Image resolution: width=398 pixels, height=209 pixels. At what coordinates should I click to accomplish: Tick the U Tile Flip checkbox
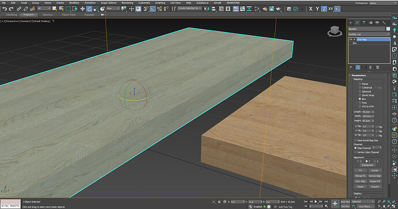tap(377, 127)
